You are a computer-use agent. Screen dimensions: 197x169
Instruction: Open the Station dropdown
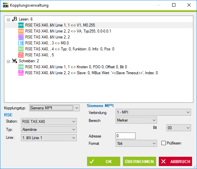pyautogui.click(x=49, y=121)
